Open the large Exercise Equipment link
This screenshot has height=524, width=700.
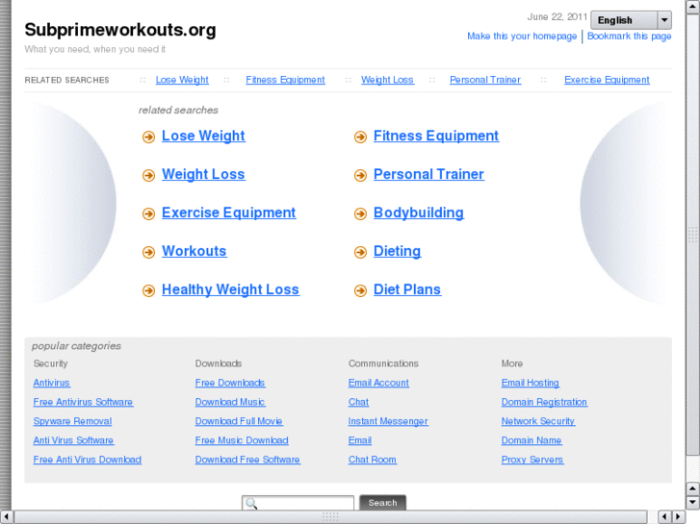pos(228,212)
